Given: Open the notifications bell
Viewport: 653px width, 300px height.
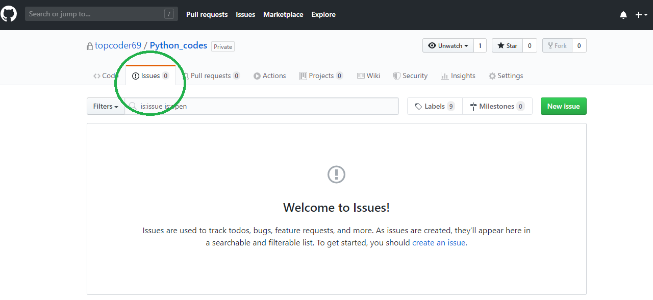Looking at the screenshot, I should pyautogui.click(x=623, y=15).
